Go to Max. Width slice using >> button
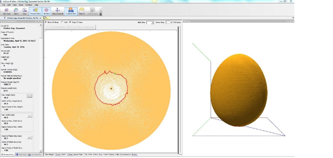Screen dimensions: 333x158 [29, 116]
